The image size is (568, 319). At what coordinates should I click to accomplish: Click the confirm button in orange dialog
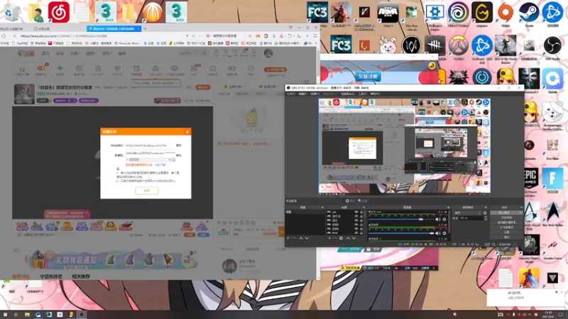click(147, 191)
